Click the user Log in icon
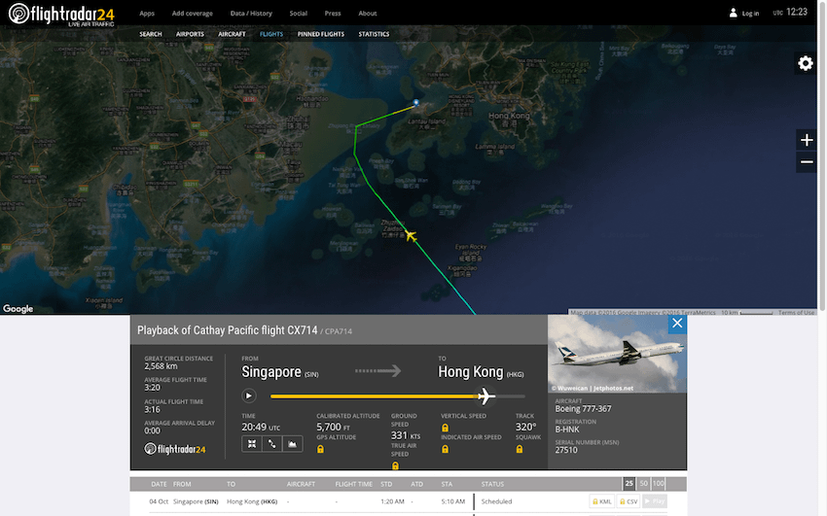The height and width of the screenshot is (516, 827). [x=734, y=14]
